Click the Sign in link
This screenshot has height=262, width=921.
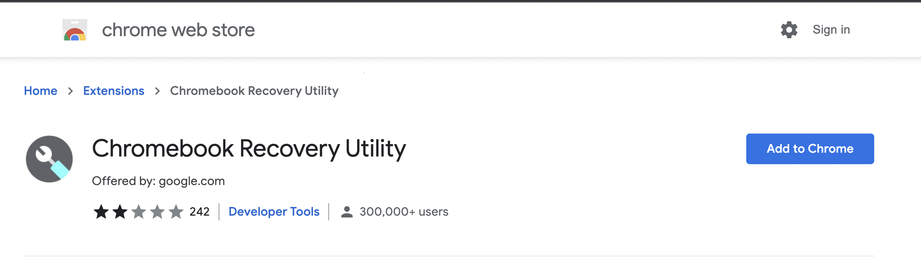(831, 30)
